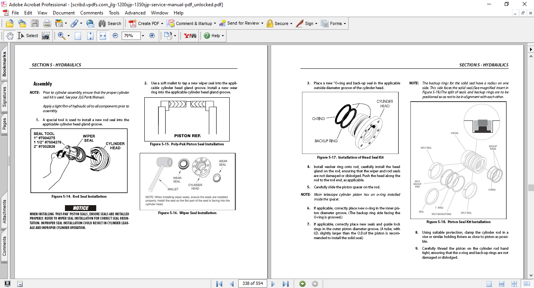Click the Save file floppy icon
This screenshot has width=534, height=288.
coord(34,23)
